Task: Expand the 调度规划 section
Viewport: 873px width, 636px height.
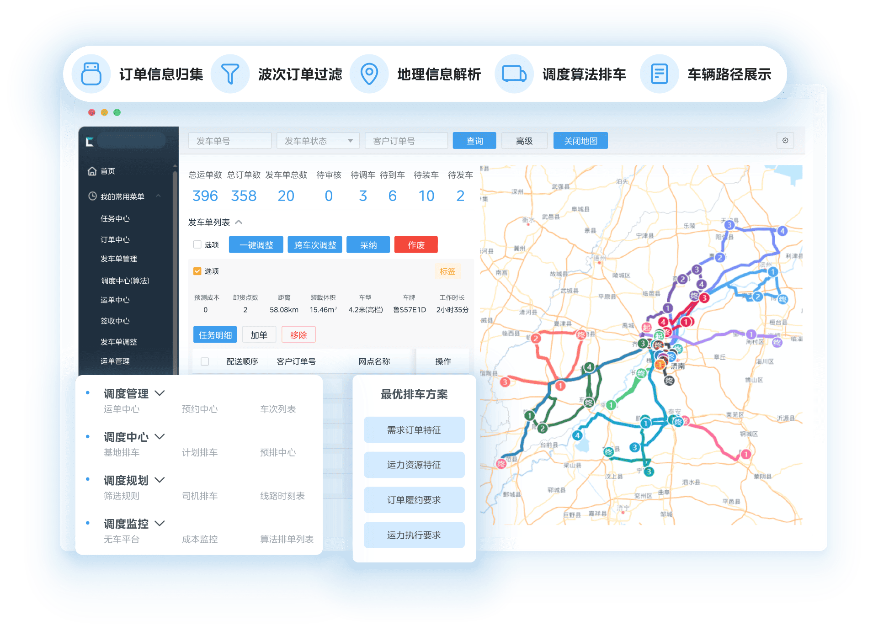Action: [x=160, y=480]
